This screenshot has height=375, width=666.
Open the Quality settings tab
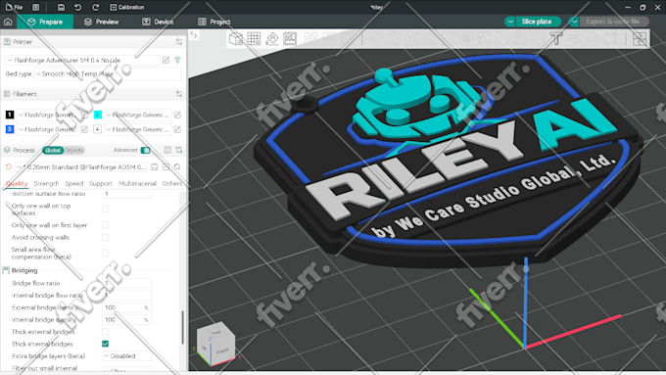(17, 183)
